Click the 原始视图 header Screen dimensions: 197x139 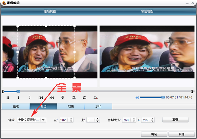tap(50, 11)
